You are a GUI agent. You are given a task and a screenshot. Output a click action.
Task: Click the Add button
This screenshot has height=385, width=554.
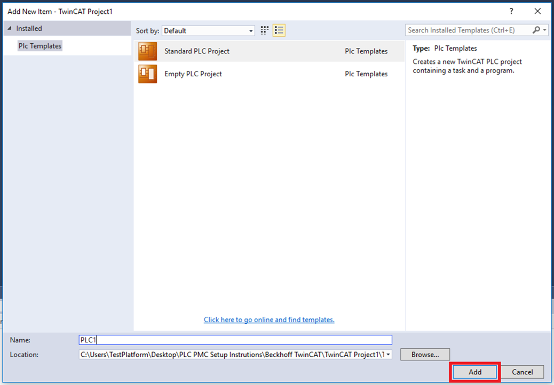(475, 372)
